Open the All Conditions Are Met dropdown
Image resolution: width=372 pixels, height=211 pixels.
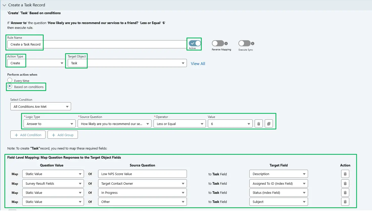pyautogui.click(x=40, y=106)
